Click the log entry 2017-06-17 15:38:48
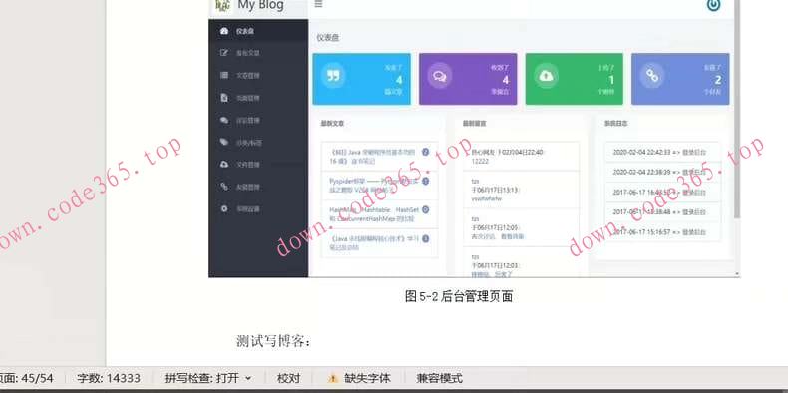Viewport: 788px width, 393px height. pyautogui.click(x=662, y=212)
